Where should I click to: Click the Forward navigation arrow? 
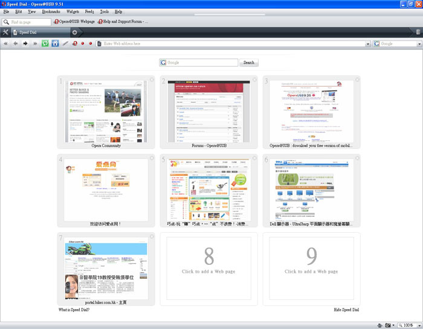click(x=25, y=44)
